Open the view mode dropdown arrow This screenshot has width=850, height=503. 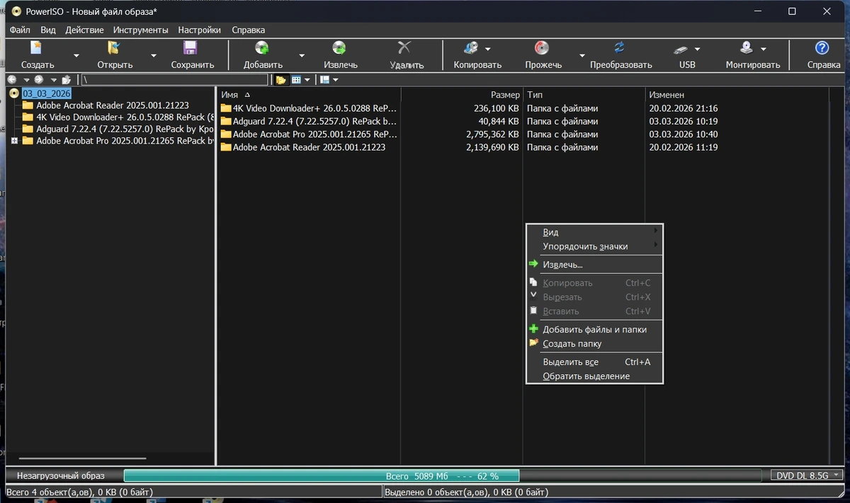[x=307, y=80]
